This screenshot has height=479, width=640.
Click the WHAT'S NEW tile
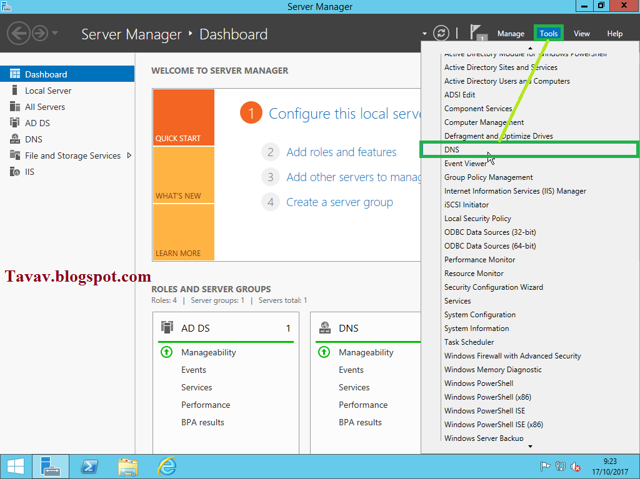click(x=184, y=175)
